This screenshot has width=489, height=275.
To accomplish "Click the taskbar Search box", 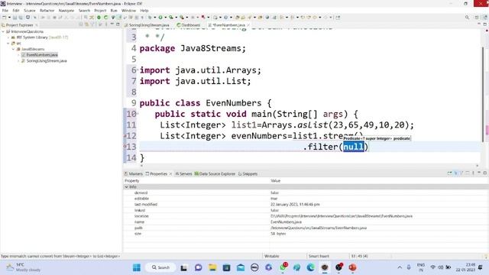I will coord(161,267).
